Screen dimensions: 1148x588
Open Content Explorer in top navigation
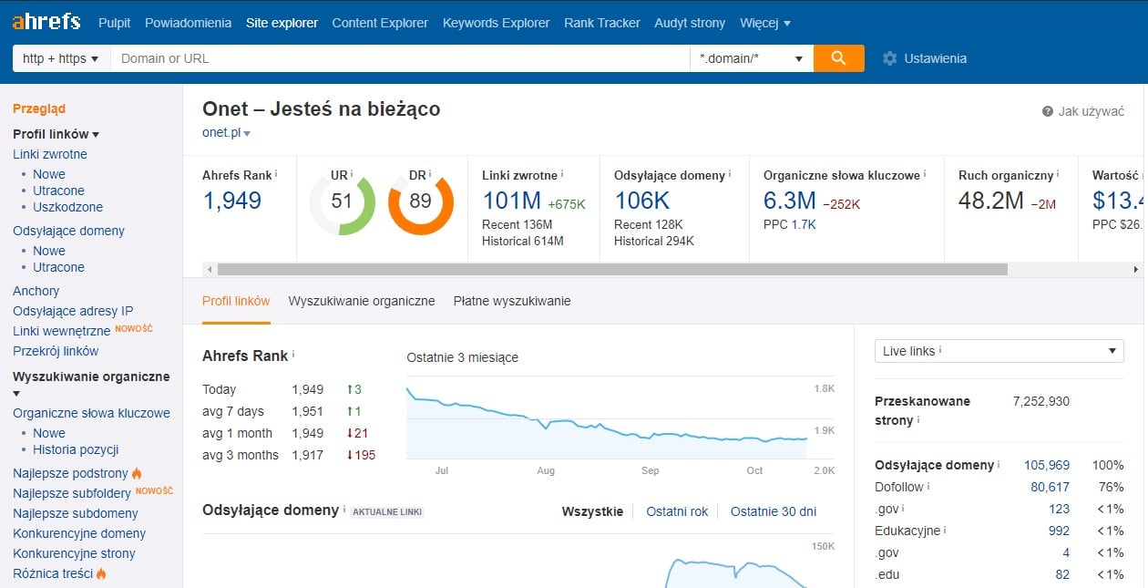(x=380, y=23)
